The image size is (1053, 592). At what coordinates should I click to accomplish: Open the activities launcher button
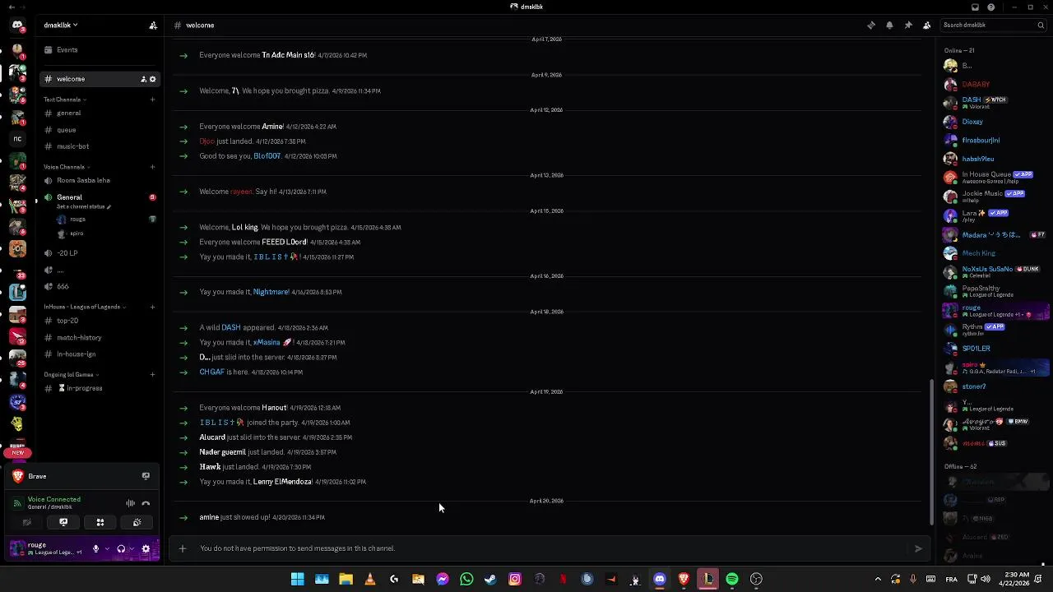pos(100,522)
